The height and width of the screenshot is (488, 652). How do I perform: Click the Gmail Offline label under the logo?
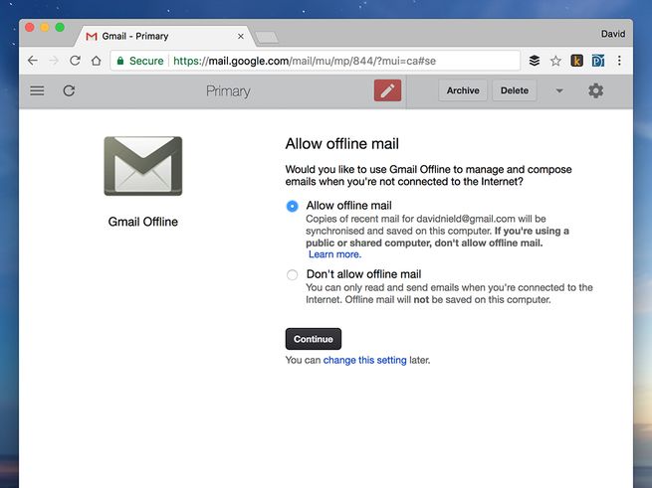click(x=143, y=222)
